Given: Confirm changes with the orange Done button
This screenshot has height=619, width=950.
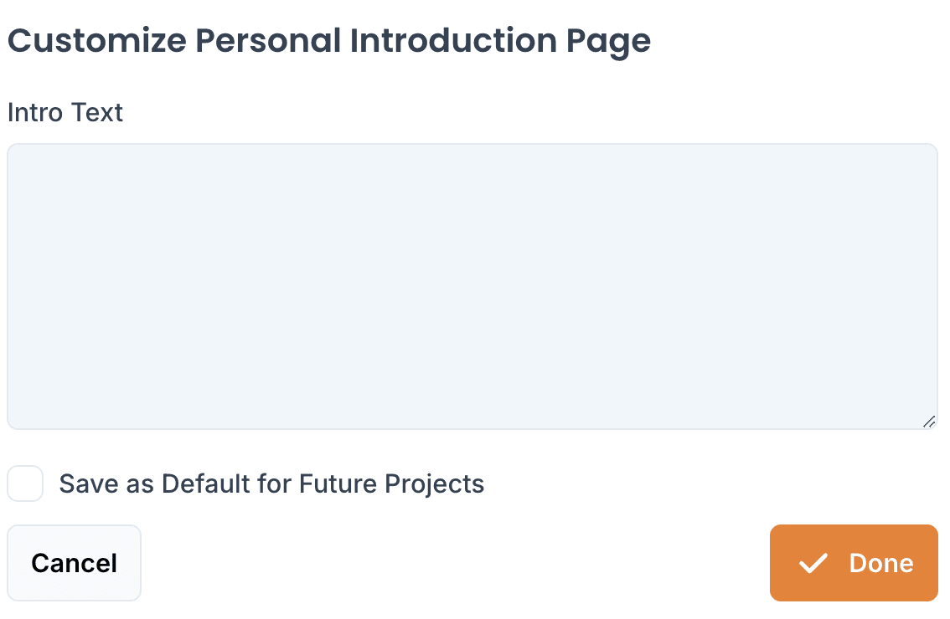Looking at the screenshot, I should (x=854, y=563).
